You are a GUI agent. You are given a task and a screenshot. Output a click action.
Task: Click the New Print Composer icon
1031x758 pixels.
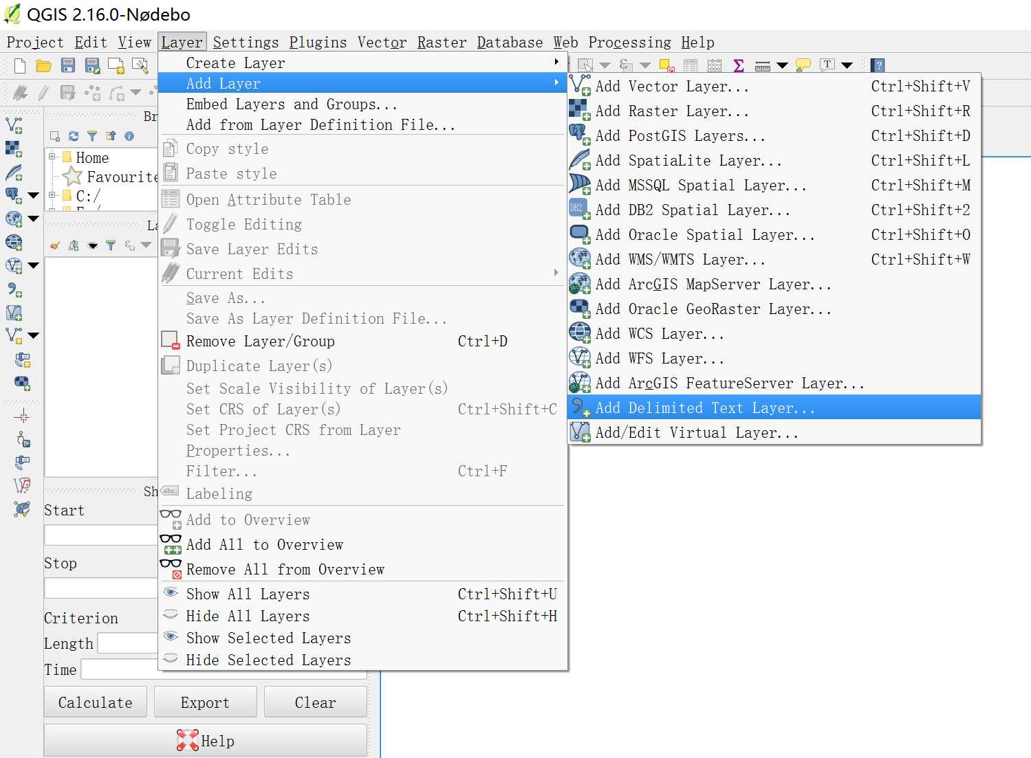116,66
